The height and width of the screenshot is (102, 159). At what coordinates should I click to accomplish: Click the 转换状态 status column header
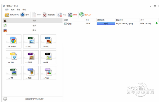coord(106,20)
